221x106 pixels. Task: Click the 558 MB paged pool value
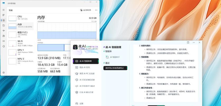click(43, 71)
